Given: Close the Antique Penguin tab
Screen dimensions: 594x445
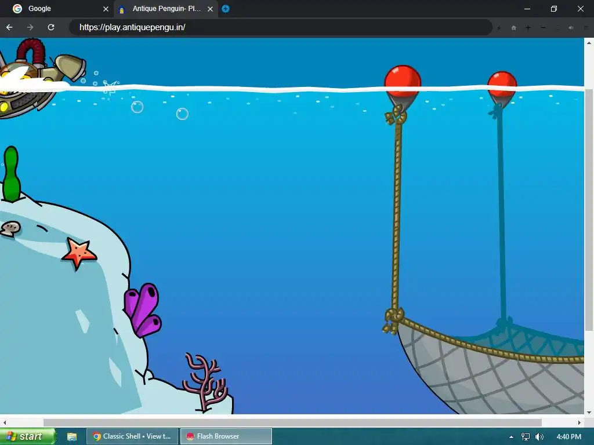Looking at the screenshot, I should click(x=210, y=9).
